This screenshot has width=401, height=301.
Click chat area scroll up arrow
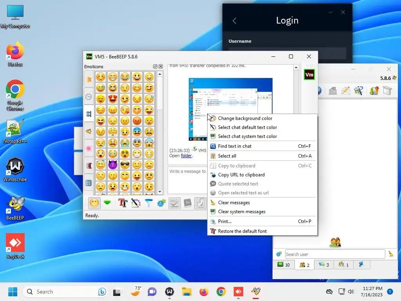[x=296, y=67]
